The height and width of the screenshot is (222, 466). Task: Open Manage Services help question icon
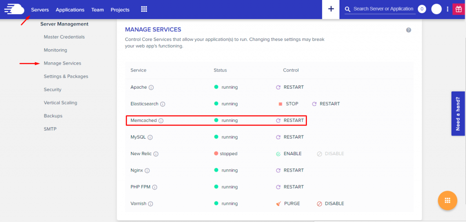tap(409, 30)
